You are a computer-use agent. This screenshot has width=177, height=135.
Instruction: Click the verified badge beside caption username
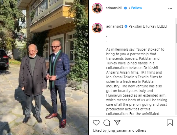pyautogui.click(x=126, y=26)
